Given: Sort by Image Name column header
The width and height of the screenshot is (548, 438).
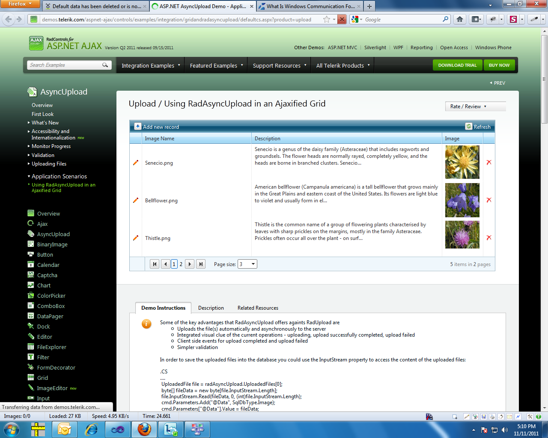Looking at the screenshot, I should [159, 139].
